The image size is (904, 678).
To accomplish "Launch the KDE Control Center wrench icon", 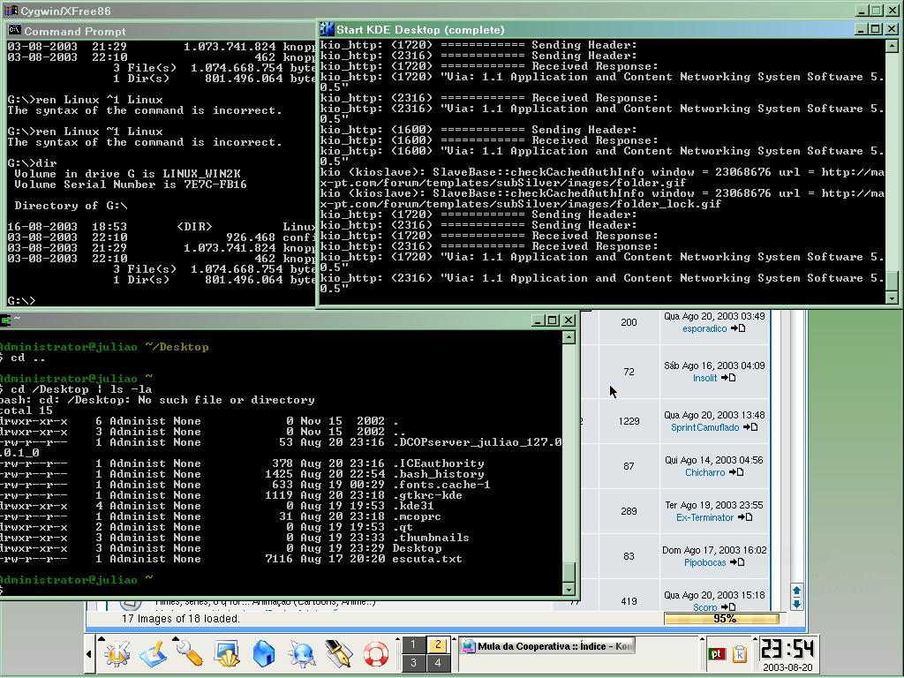I will (189, 654).
